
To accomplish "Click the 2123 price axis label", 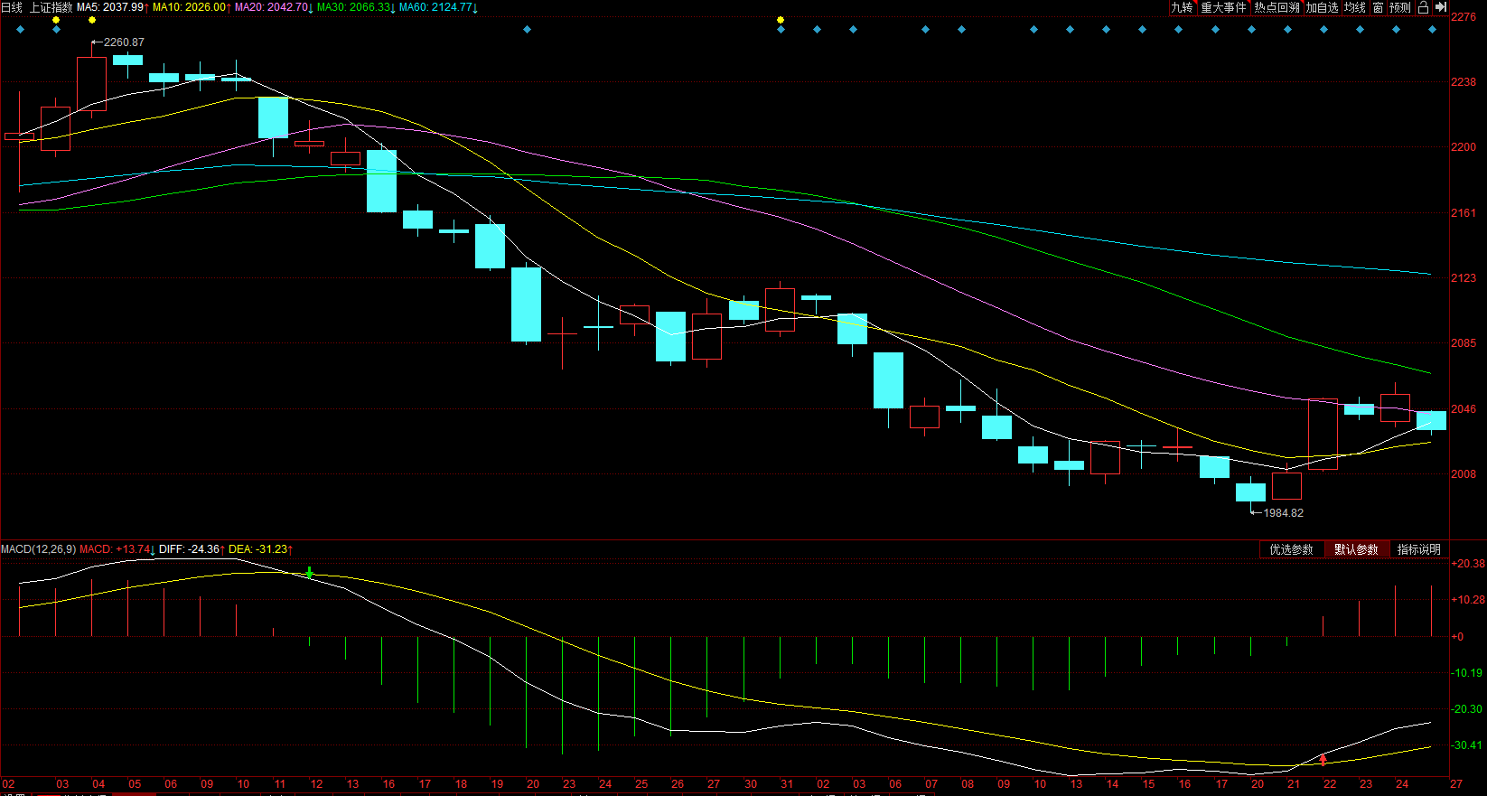I will coord(1464,278).
